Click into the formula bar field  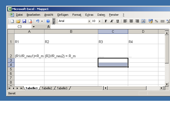pyautogui.click(x=110, y=27)
